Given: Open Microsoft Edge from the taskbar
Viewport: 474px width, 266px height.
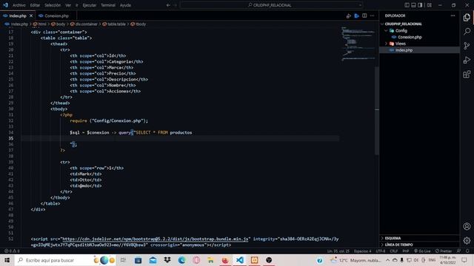Looking at the screenshot, I should click(181, 260).
